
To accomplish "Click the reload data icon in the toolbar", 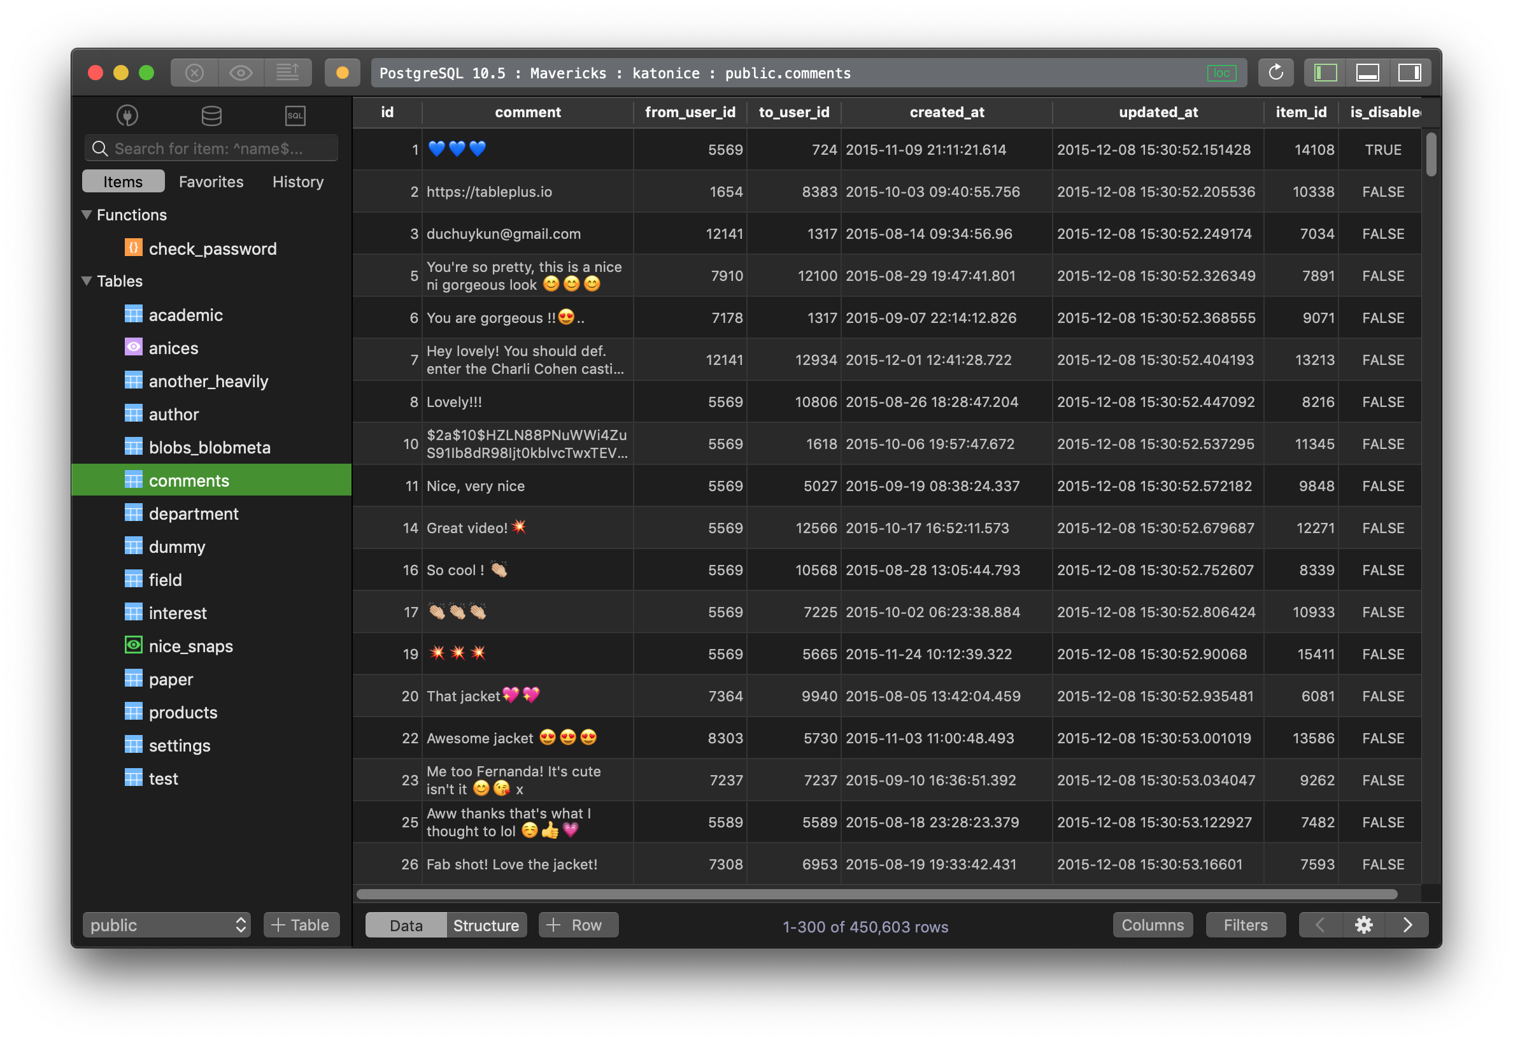I will coord(1276,73).
